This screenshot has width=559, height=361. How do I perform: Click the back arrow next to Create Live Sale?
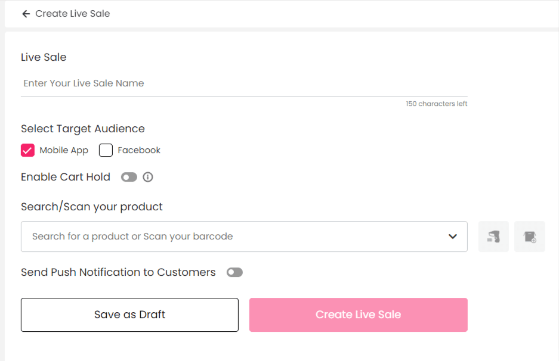click(26, 14)
